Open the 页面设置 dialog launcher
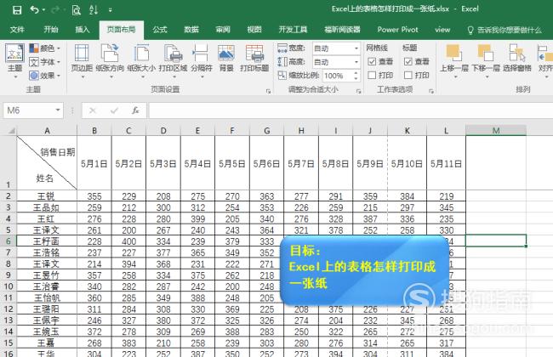The width and height of the screenshot is (553, 357). pos(268,91)
